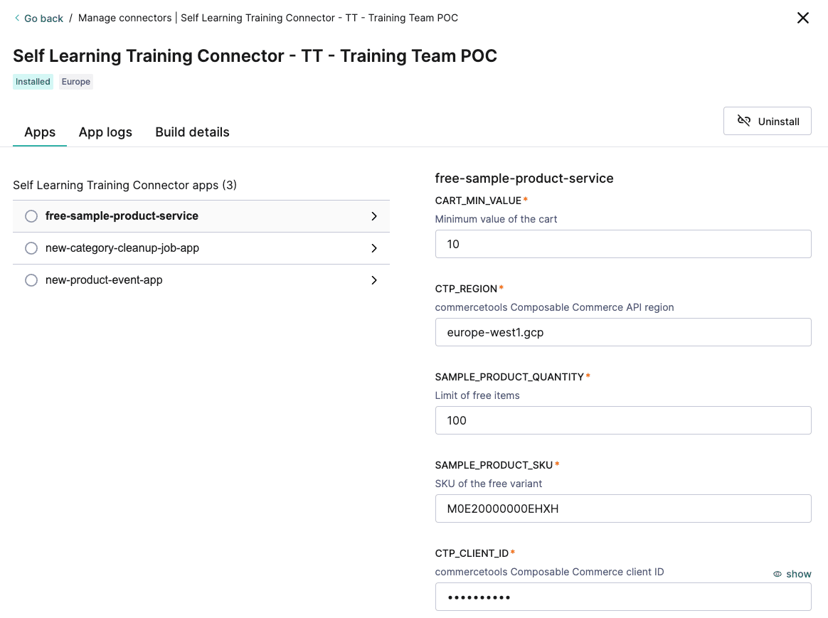Open Manage connectors from the breadcrumb
This screenshot has height=618, width=828.
tap(125, 18)
